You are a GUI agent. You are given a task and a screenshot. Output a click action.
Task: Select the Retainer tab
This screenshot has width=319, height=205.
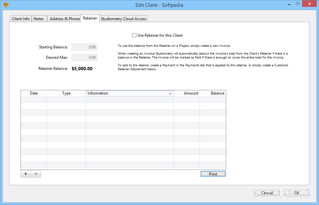click(x=90, y=18)
